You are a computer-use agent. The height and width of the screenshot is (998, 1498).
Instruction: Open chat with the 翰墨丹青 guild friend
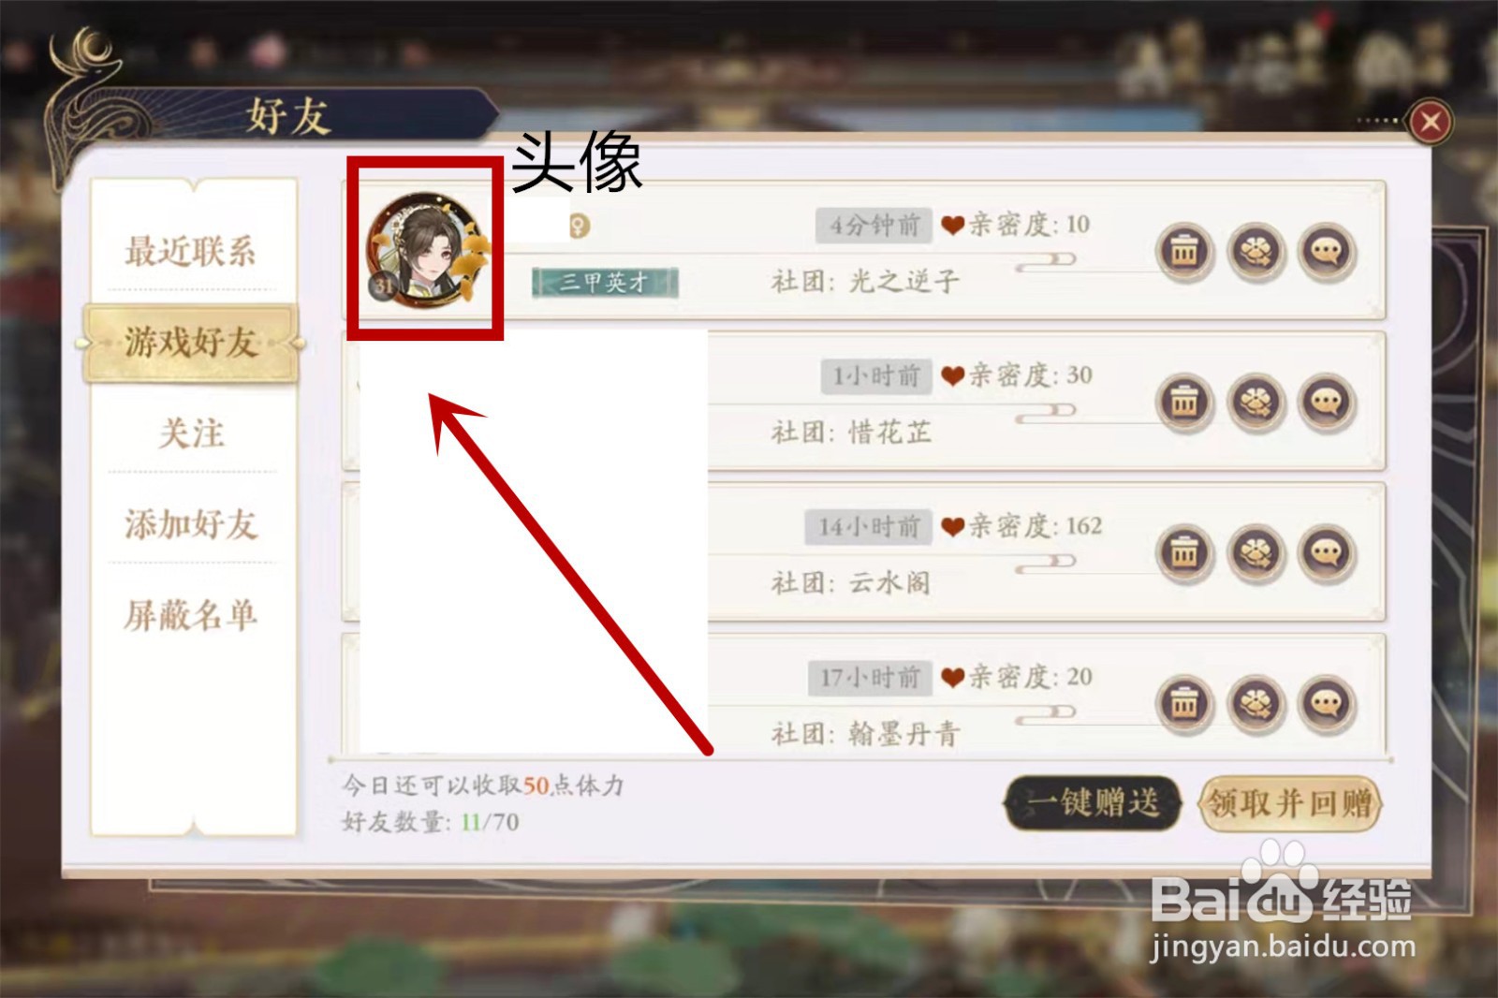click(x=1327, y=704)
